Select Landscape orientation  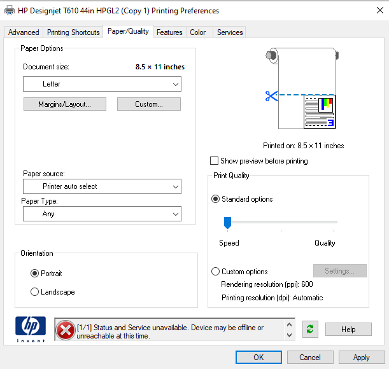click(x=35, y=292)
